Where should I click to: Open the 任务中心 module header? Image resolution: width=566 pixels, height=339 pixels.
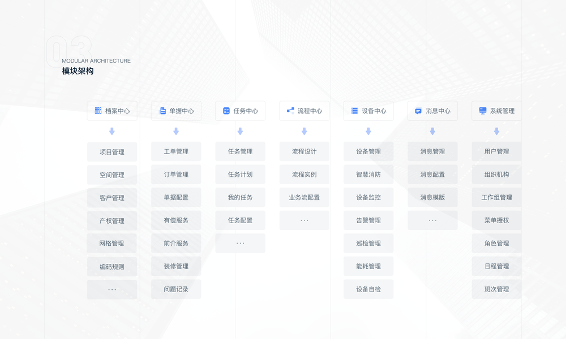(x=240, y=111)
